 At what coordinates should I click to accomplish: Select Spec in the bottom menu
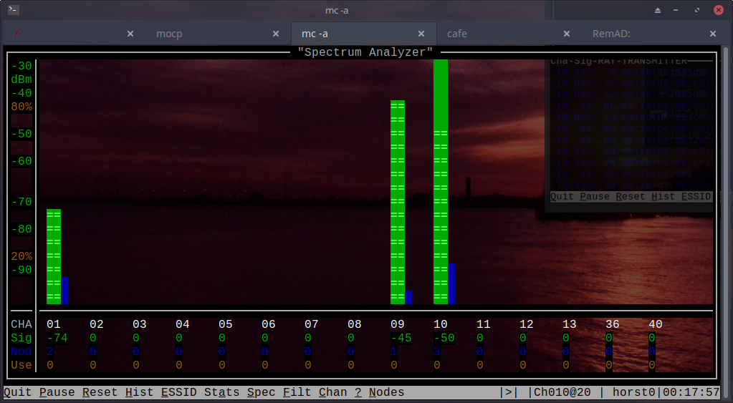point(261,392)
